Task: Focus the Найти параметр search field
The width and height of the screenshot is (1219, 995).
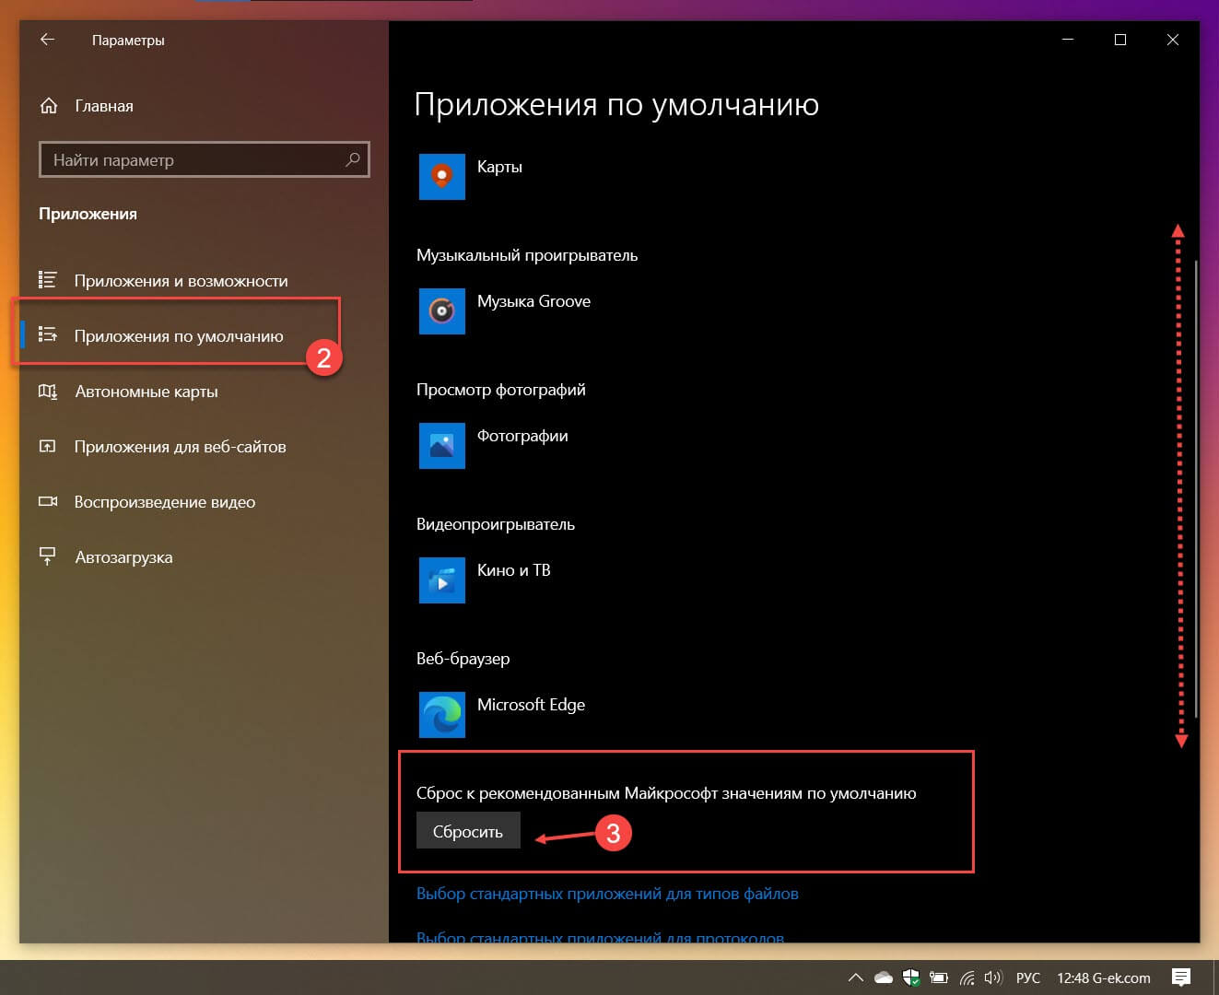Action: 204,159
